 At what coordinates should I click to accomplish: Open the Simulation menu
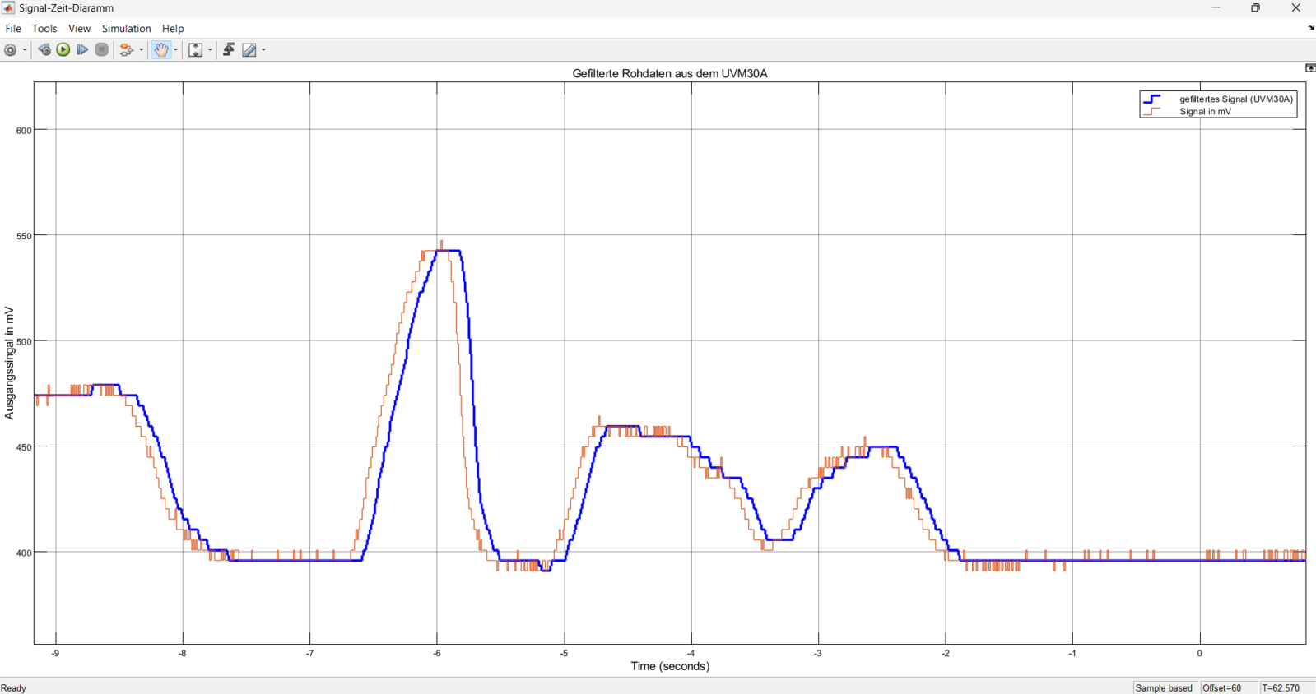coord(126,29)
